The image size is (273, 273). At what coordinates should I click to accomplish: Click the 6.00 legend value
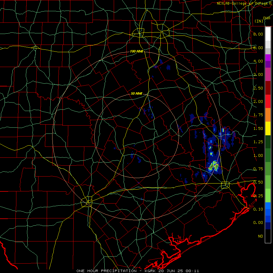258,48
